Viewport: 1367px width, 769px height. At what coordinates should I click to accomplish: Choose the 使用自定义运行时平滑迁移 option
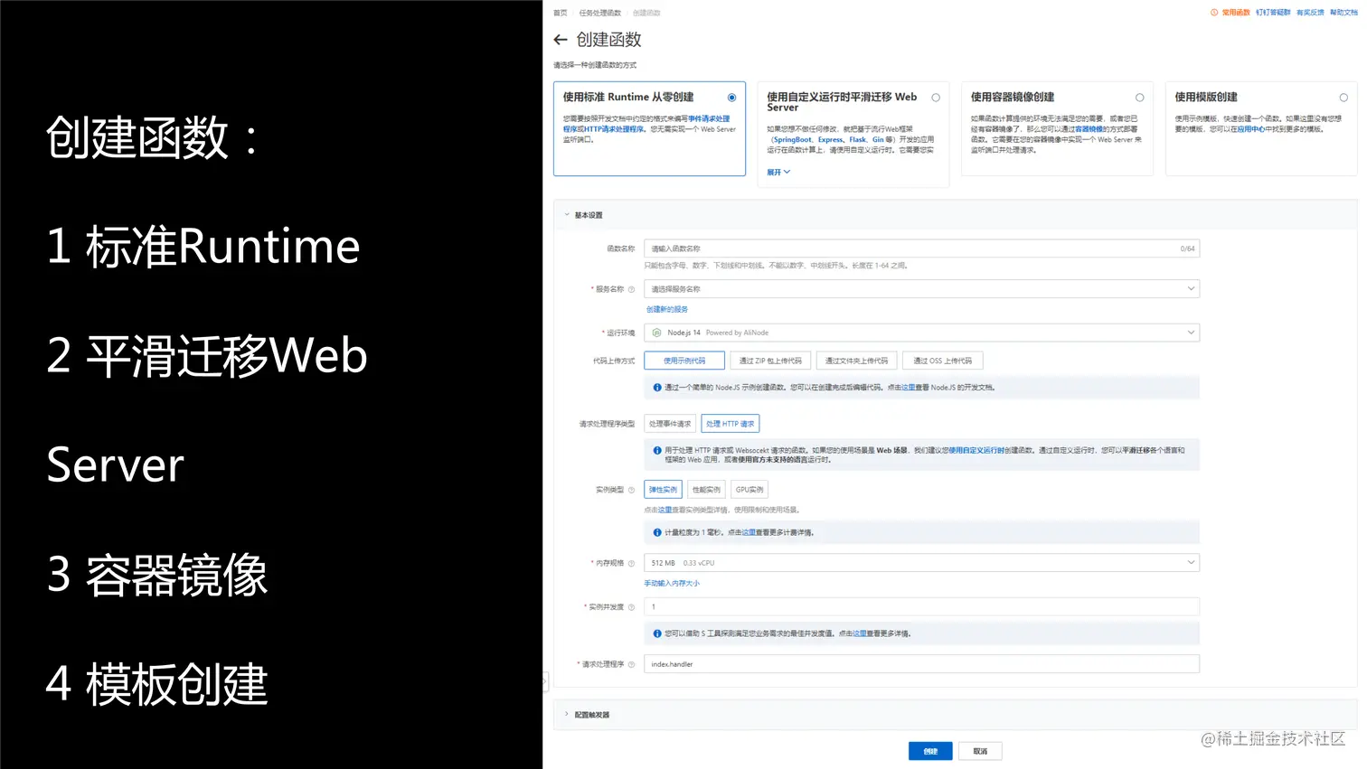point(936,97)
